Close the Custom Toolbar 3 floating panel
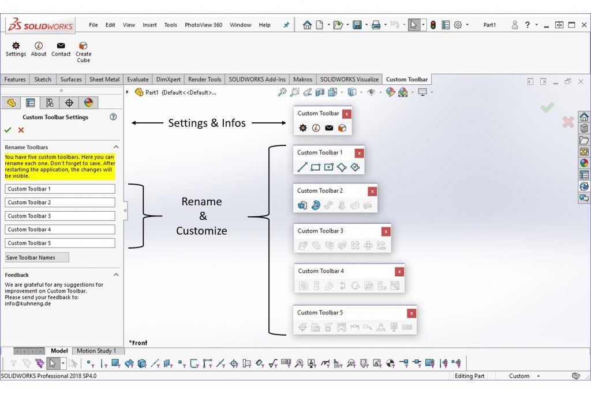The image size is (591, 394). click(x=386, y=231)
